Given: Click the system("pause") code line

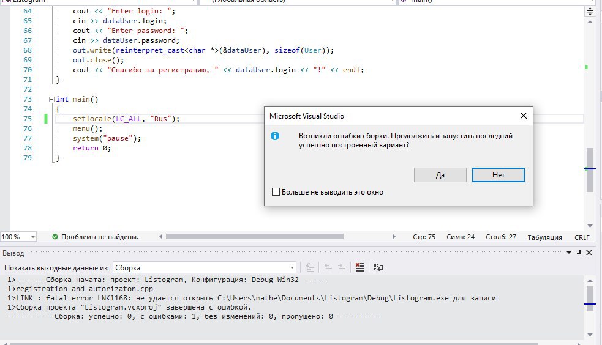Looking at the screenshot, I should pos(107,138).
